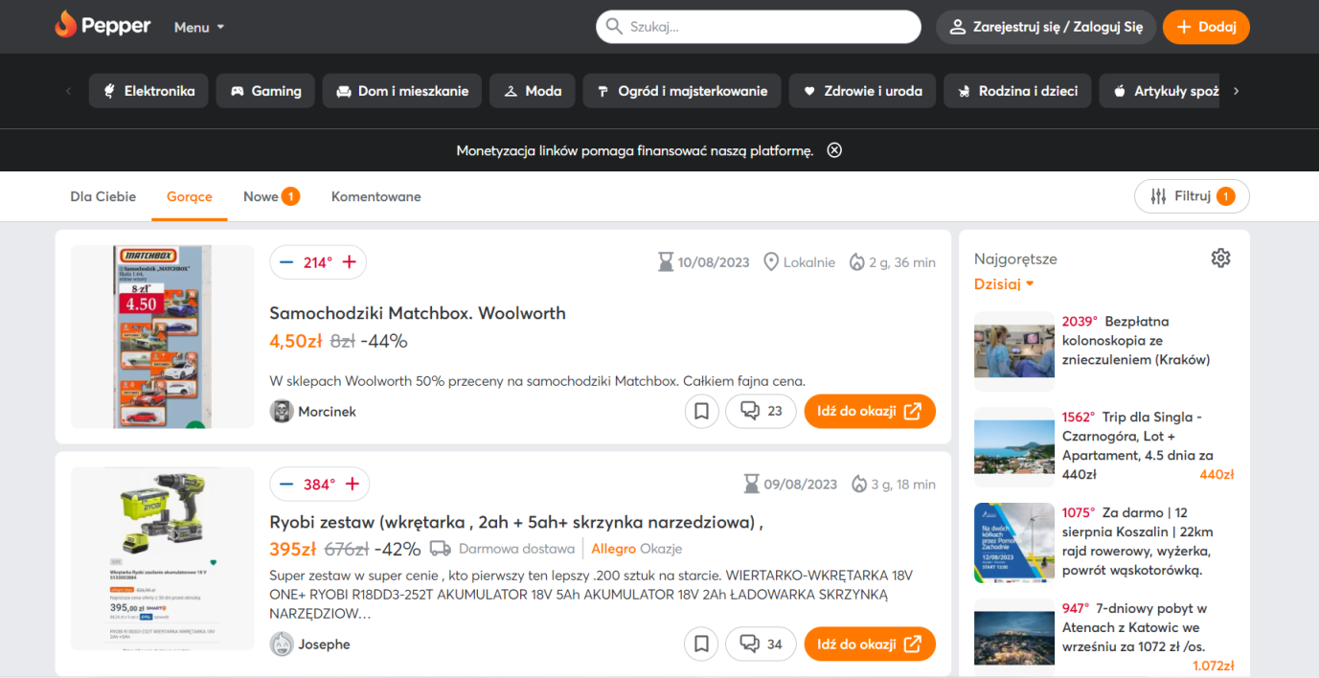Click the Dodaj button
Viewport: 1319px width, 678px height.
[x=1205, y=27]
